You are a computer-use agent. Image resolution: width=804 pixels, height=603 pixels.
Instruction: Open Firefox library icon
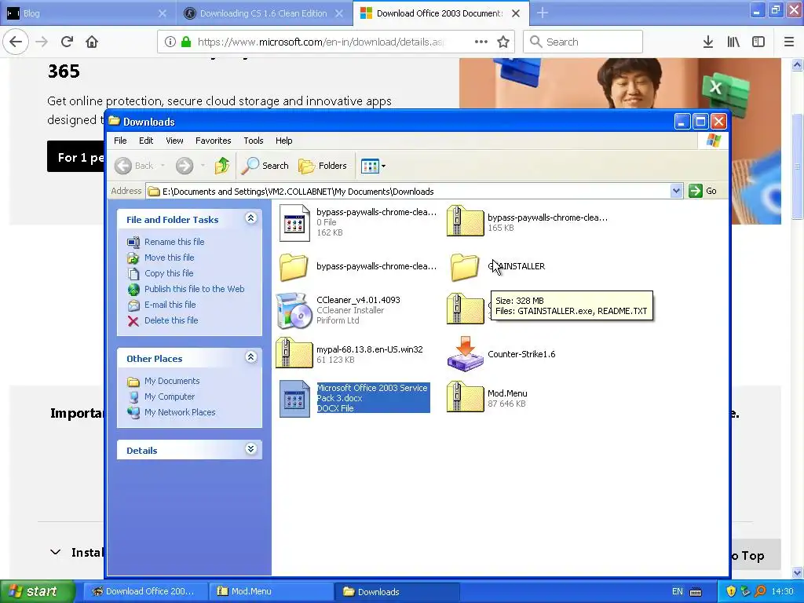733,42
